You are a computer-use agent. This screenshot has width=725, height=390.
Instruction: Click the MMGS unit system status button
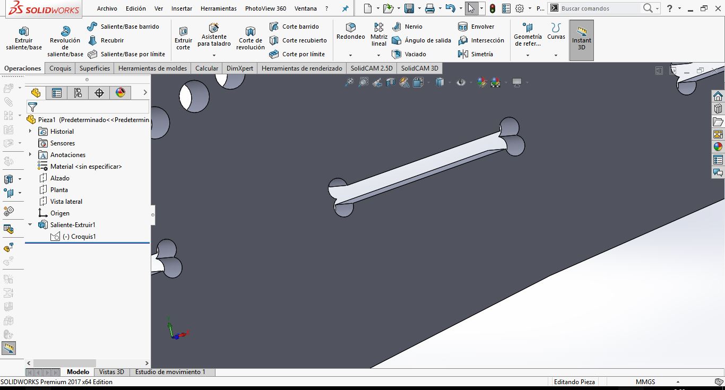[645, 382]
